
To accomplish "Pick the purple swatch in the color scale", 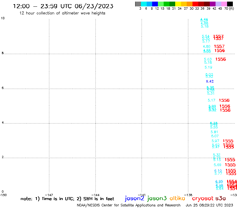I will [213, 4].
